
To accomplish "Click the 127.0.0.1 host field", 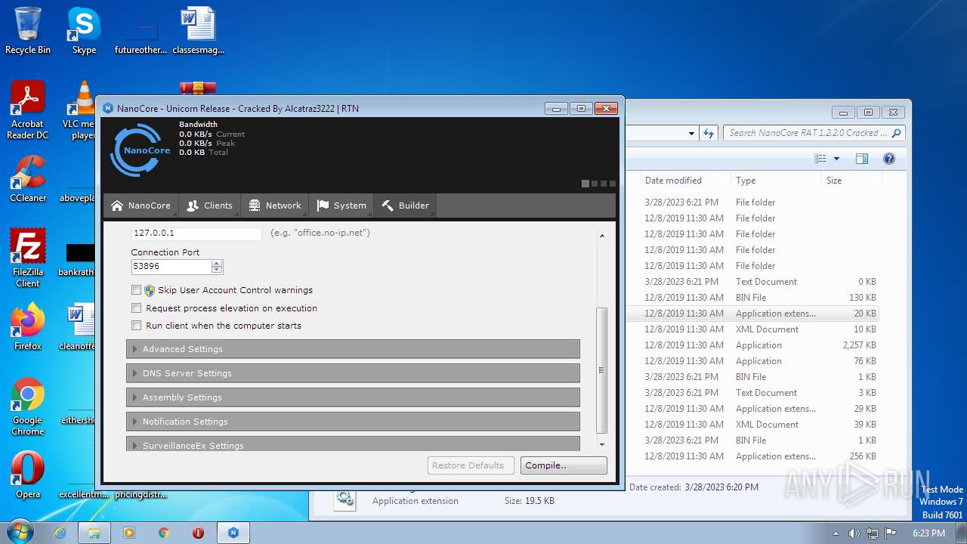I will tap(196, 233).
